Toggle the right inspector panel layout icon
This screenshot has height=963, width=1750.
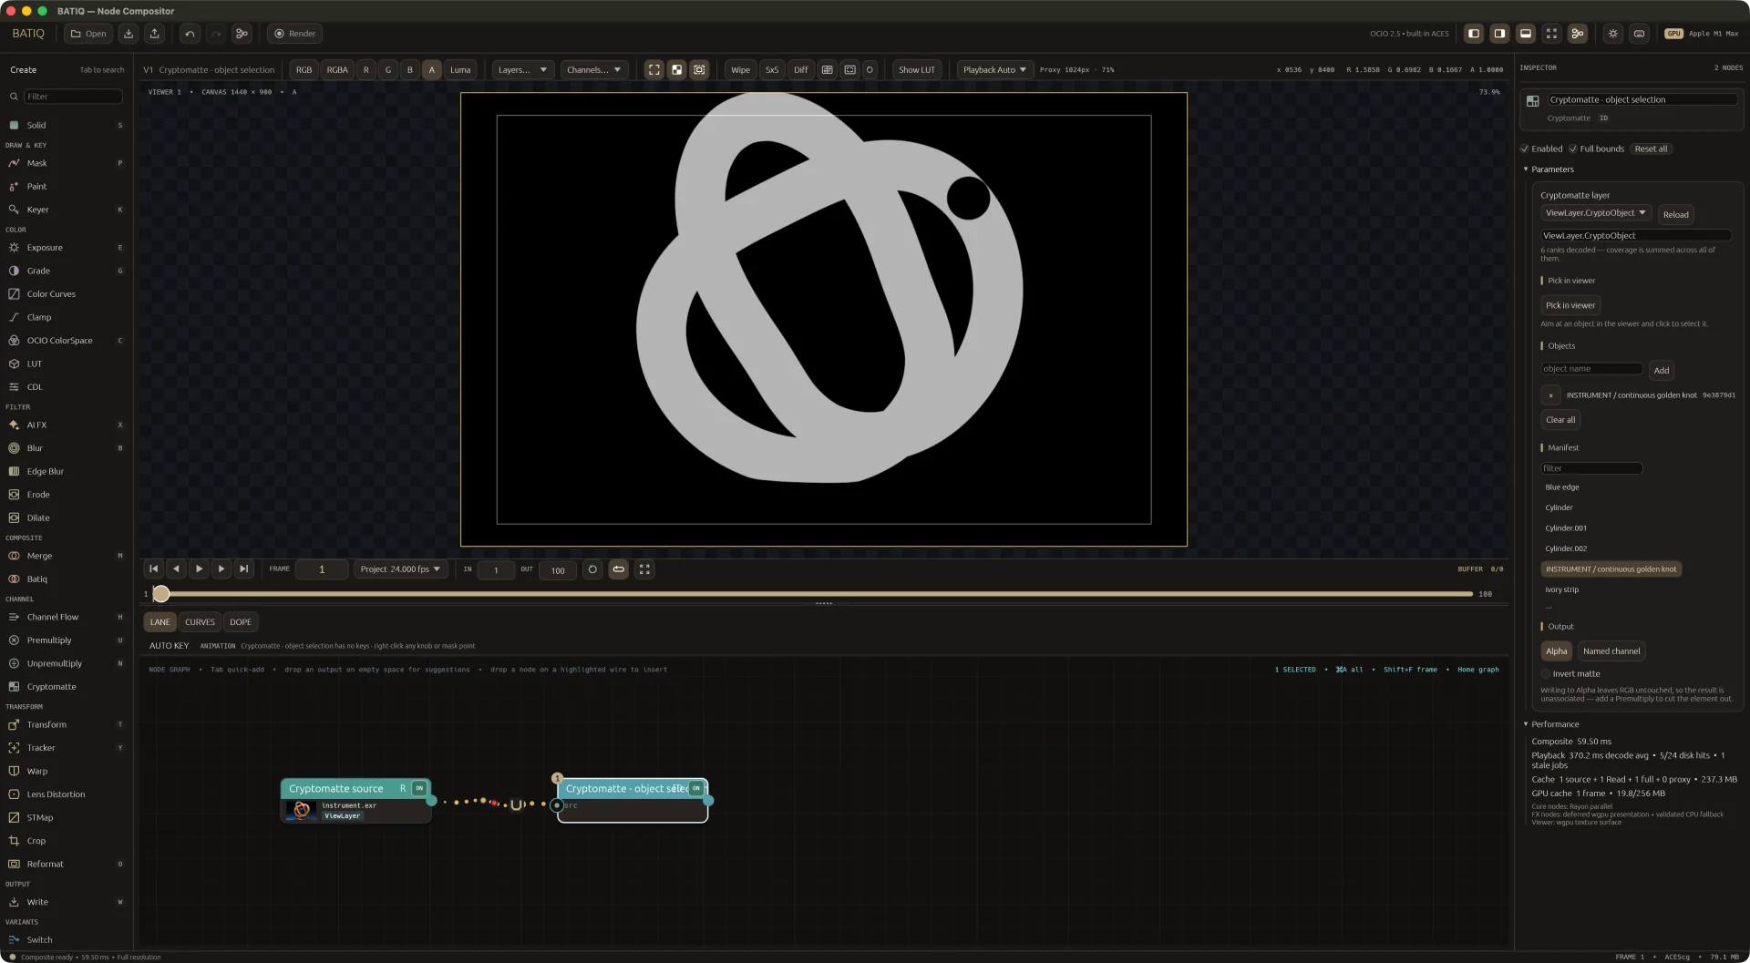pos(1499,34)
